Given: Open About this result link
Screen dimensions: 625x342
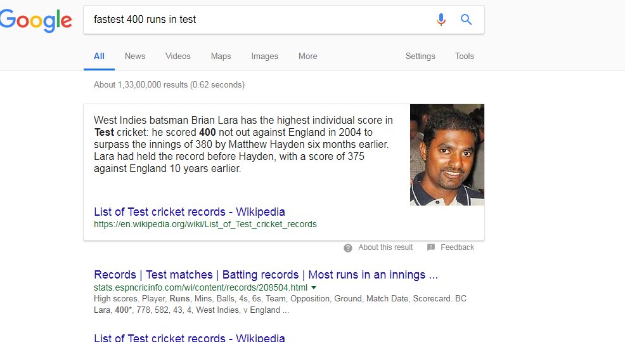Looking at the screenshot, I should click(x=385, y=247).
